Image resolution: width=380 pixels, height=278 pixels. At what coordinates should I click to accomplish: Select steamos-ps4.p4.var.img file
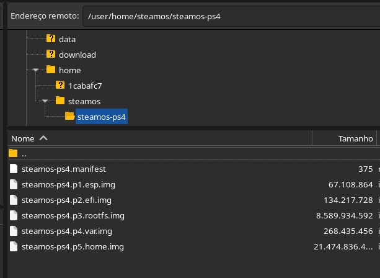67,231
